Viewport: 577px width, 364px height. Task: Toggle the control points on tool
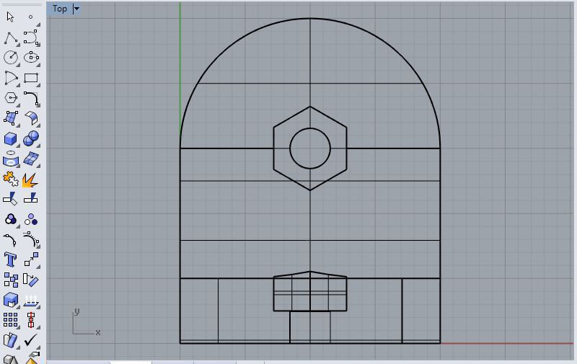point(10,240)
